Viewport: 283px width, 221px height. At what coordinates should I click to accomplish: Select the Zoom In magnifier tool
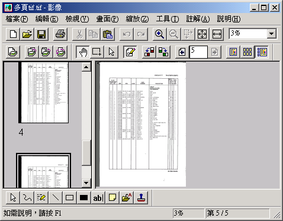(x=159, y=34)
